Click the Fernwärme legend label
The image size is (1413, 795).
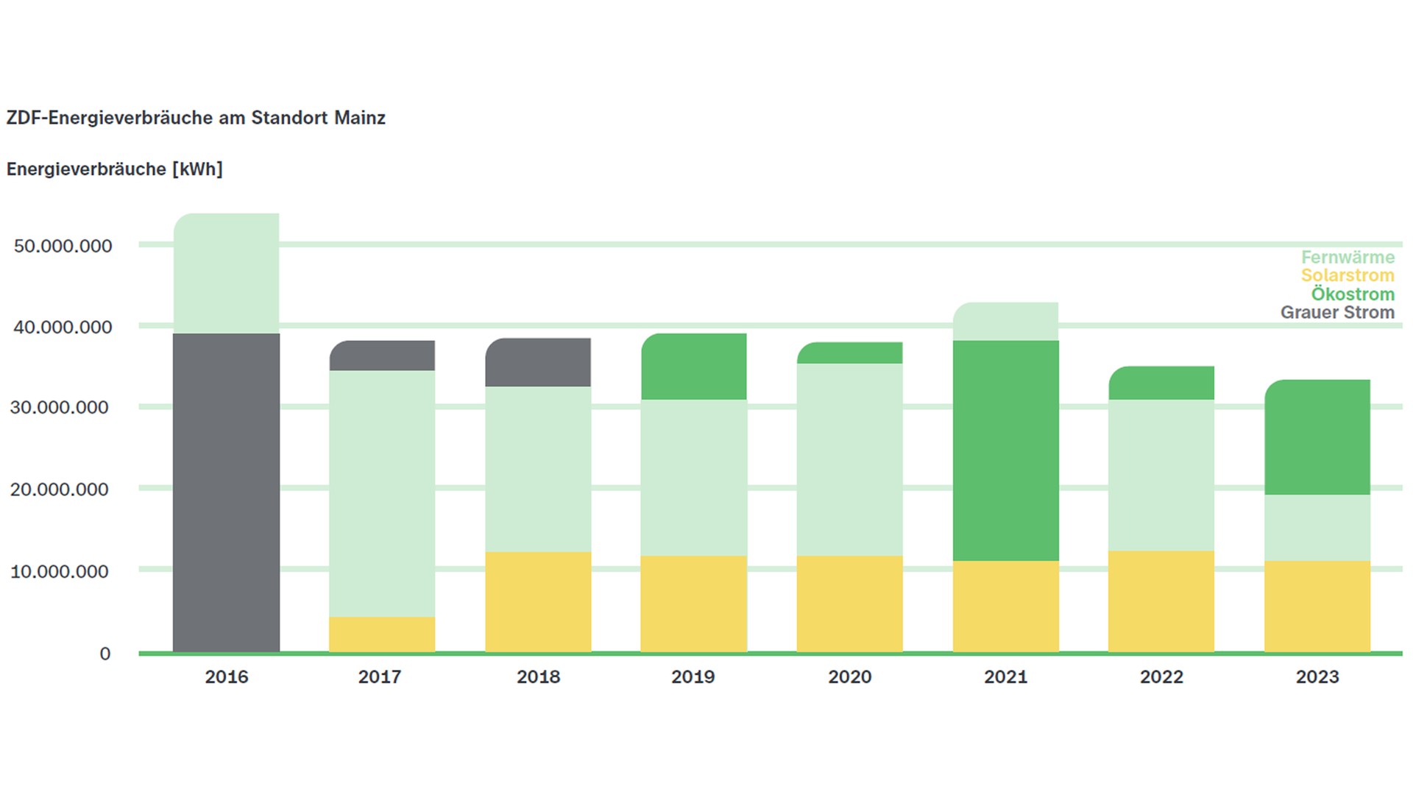1348,257
